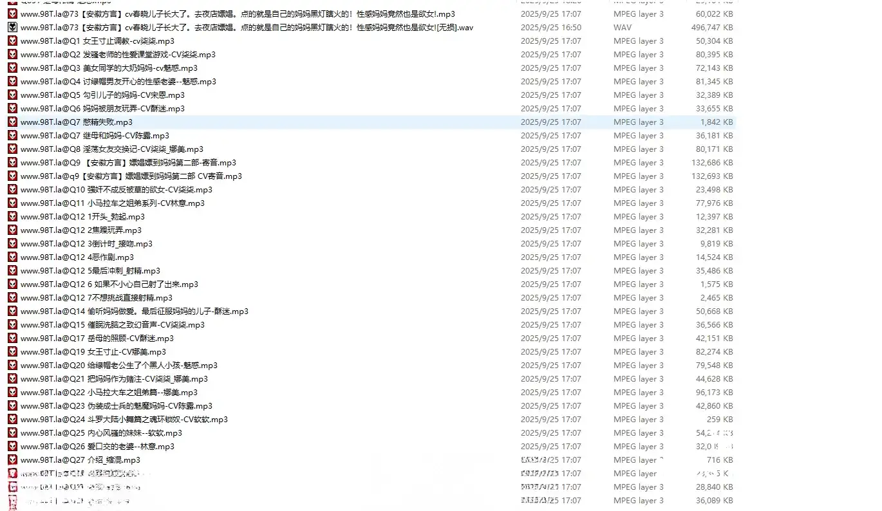This screenshot has width=882, height=511.
Task: Click the icon next to Q9【安徽方言】嫖娼嫖到妈妈第二部
Action: pyautogui.click(x=12, y=162)
